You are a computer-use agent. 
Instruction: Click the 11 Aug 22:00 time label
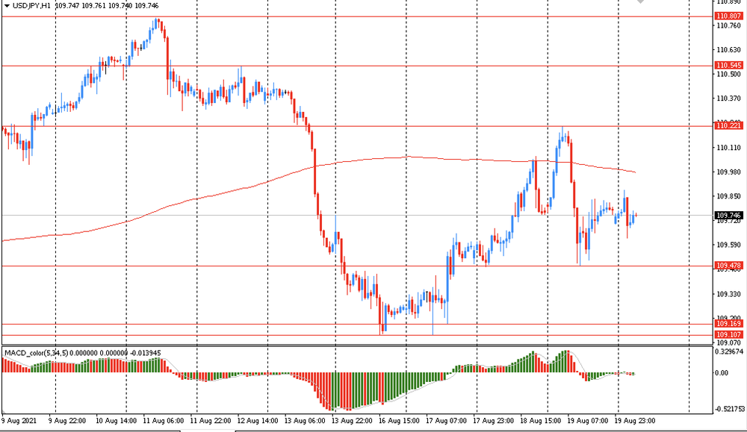tap(211, 421)
